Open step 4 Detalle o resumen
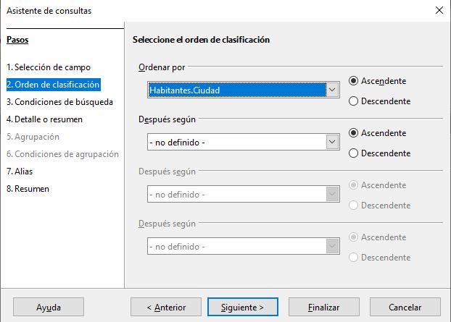The width and height of the screenshot is (451, 322). (44, 119)
